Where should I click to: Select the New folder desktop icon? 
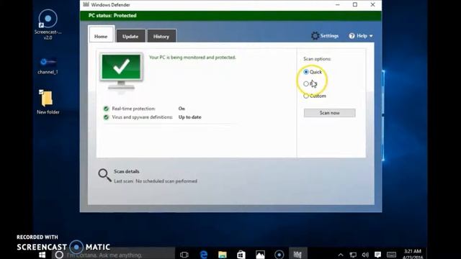tap(48, 102)
